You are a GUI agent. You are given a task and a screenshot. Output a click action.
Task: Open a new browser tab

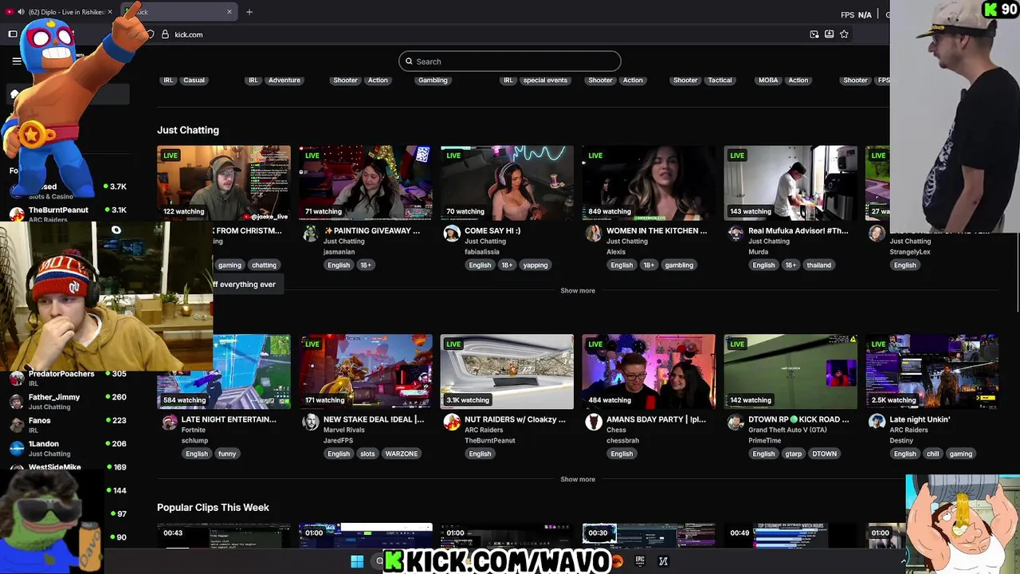pyautogui.click(x=249, y=12)
